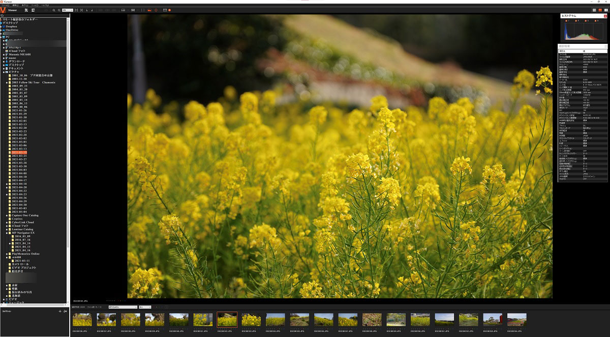Select the OneDrive folder in tree
Screen dimensions: 610x337
pos(12,30)
